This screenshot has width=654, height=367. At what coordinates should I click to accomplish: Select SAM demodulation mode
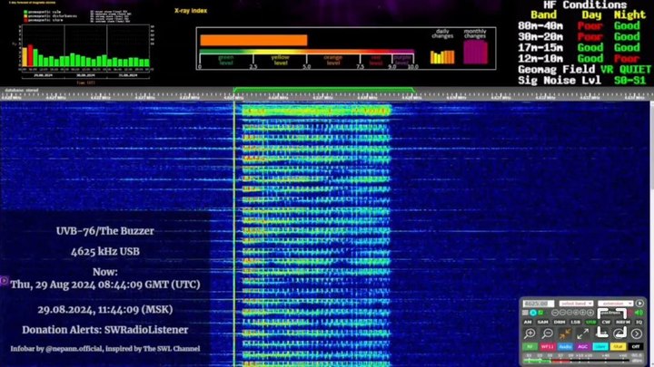pyautogui.click(x=542, y=322)
